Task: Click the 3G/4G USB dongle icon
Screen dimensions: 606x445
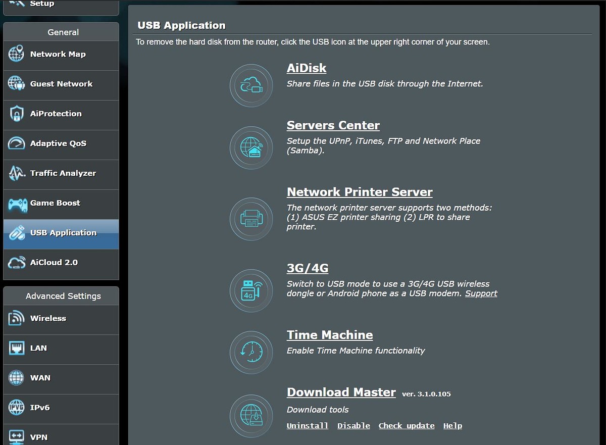Action: [251, 290]
